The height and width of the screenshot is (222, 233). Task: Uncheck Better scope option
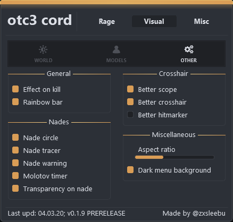pyautogui.click(x=130, y=89)
